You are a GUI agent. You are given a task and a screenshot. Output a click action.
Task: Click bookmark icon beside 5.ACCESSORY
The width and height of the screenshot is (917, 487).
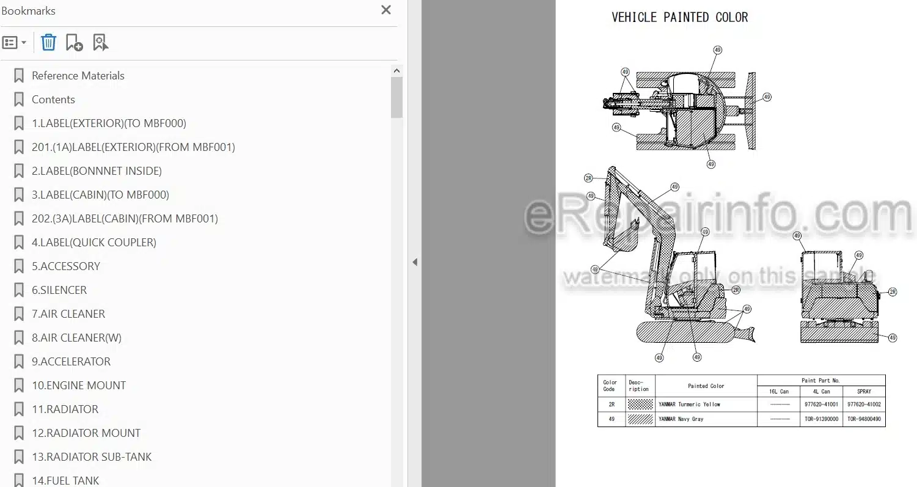[x=19, y=266]
